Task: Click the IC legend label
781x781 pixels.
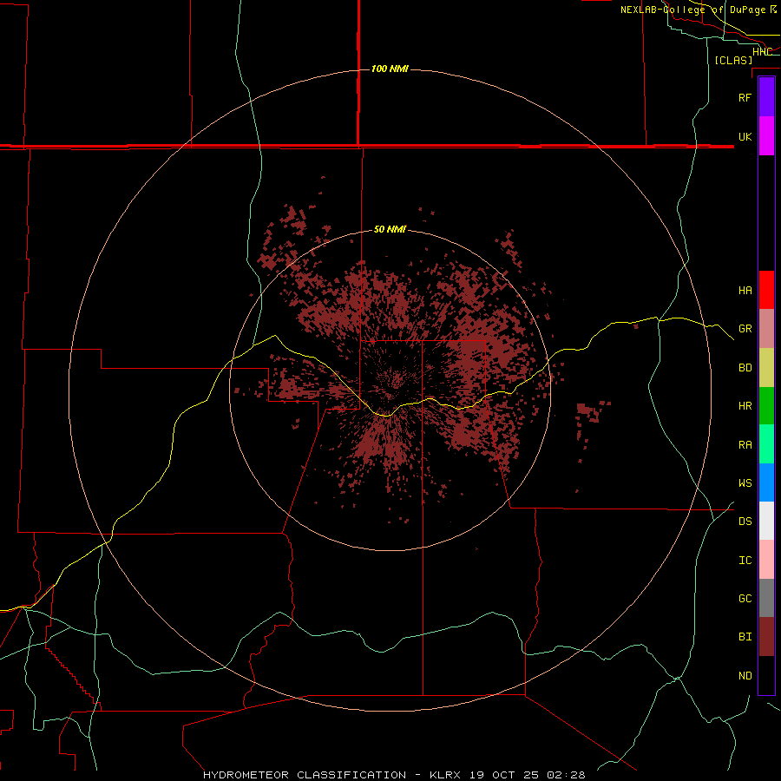Action: [x=745, y=561]
